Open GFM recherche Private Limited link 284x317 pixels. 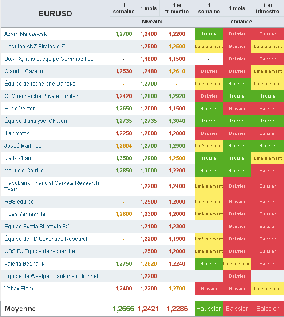[x=41, y=96]
